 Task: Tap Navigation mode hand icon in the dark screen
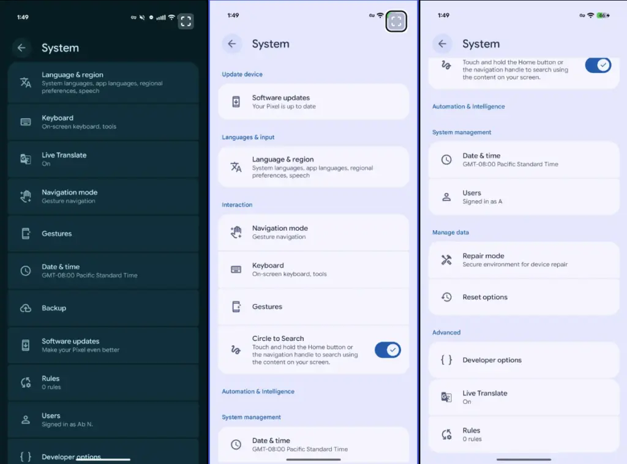(26, 196)
